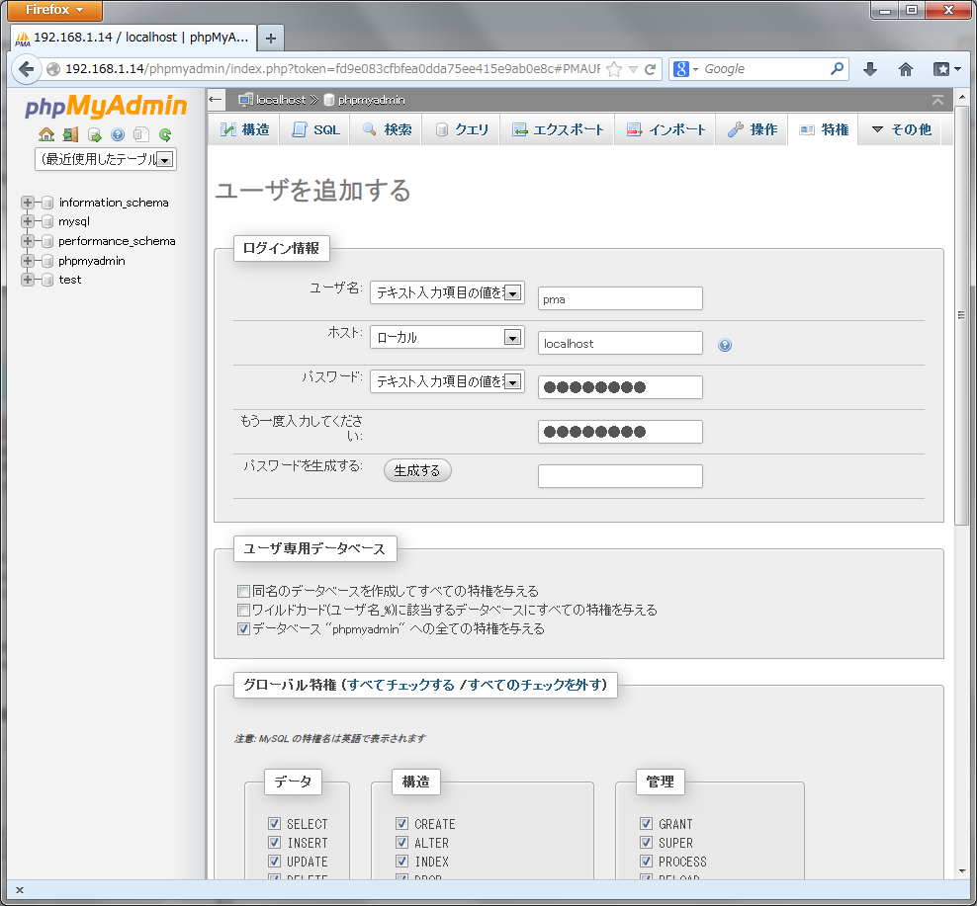This screenshot has width=977, height=906.
Task: Go to Firefox home page icon
Action: click(x=906, y=69)
